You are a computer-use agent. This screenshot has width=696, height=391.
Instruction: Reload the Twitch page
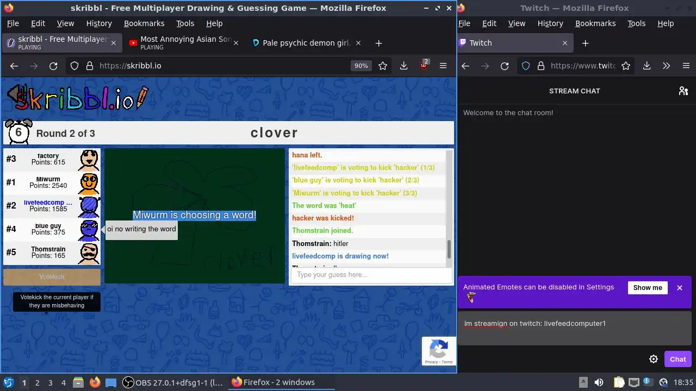coord(505,66)
